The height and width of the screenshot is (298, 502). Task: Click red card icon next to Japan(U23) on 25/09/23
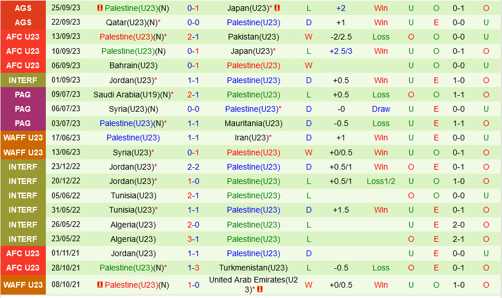(x=277, y=8)
